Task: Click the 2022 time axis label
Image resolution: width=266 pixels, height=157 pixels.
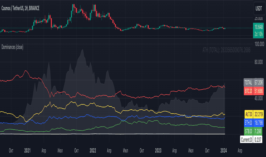Action: [93, 150]
